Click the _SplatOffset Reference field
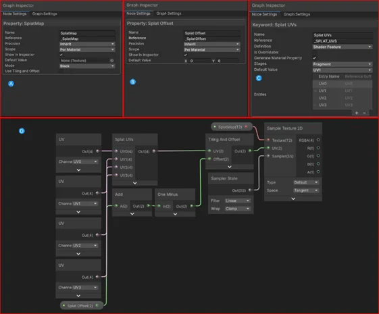The width and height of the screenshot is (379, 314). point(212,38)
